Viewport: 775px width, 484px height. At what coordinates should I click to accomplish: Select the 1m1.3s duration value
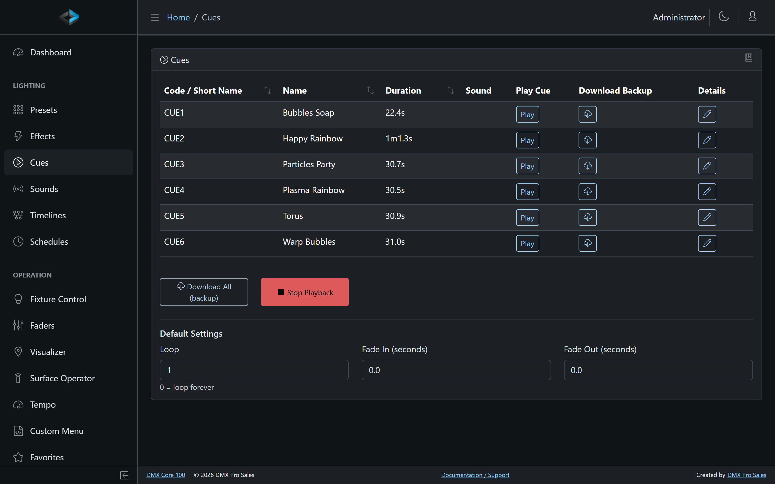(x=398, y=138)
